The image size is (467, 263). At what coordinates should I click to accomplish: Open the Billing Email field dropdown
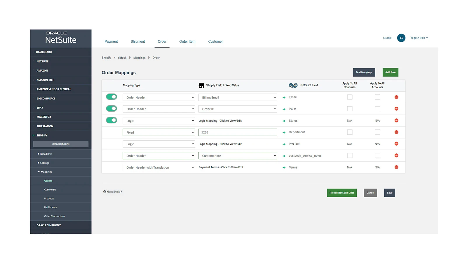click(x=238, y=97)
